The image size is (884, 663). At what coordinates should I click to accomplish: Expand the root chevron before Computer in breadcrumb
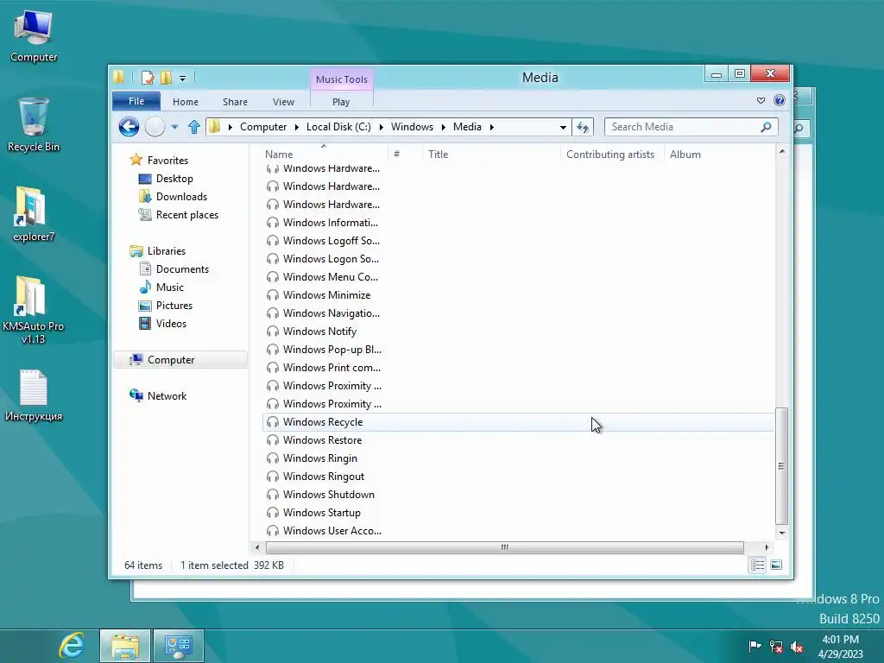point(230,127)
